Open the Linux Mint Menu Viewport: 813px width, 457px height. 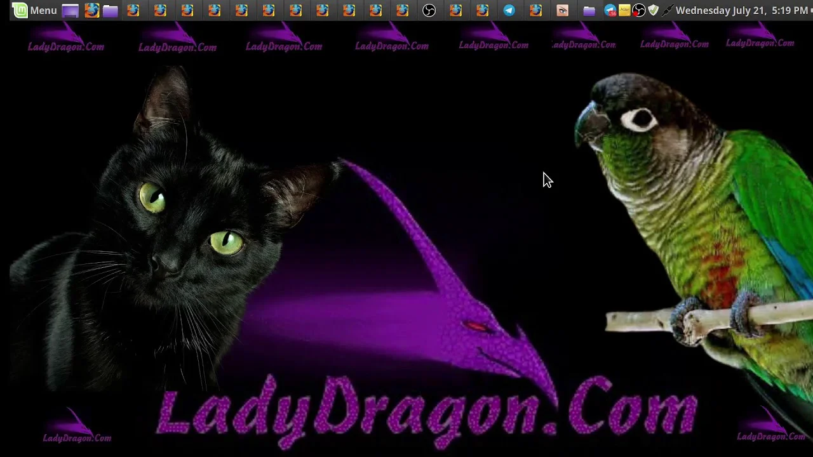click(35, 10)
